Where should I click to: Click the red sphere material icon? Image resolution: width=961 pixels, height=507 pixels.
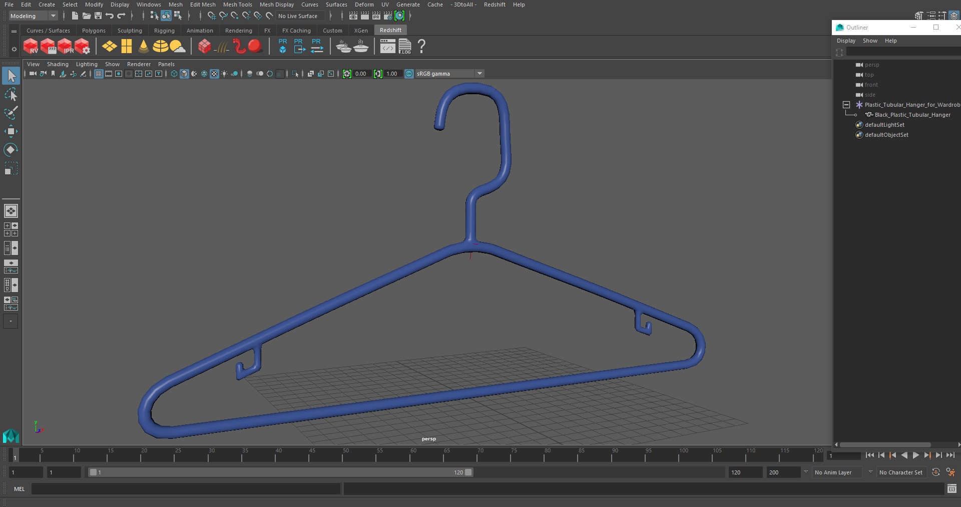click(x=255, y=46)
